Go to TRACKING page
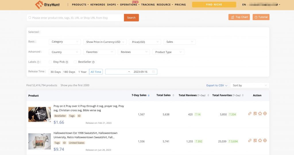Screen dimensions: 294x155 click(x=148, y=5)
